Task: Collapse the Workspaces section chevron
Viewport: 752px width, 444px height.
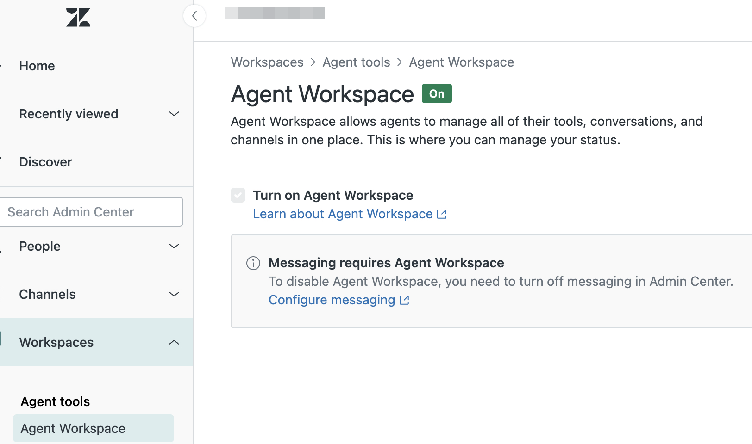Action: point(174,342)
